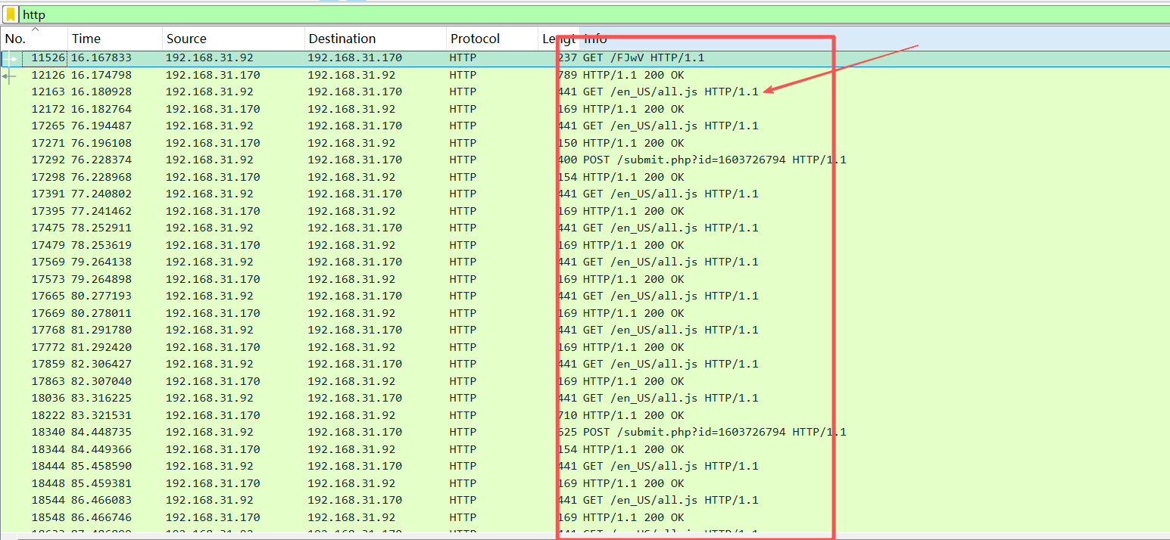Select packet number 17391
This screenshot has width=1170, height=540.
pos(48,194)
